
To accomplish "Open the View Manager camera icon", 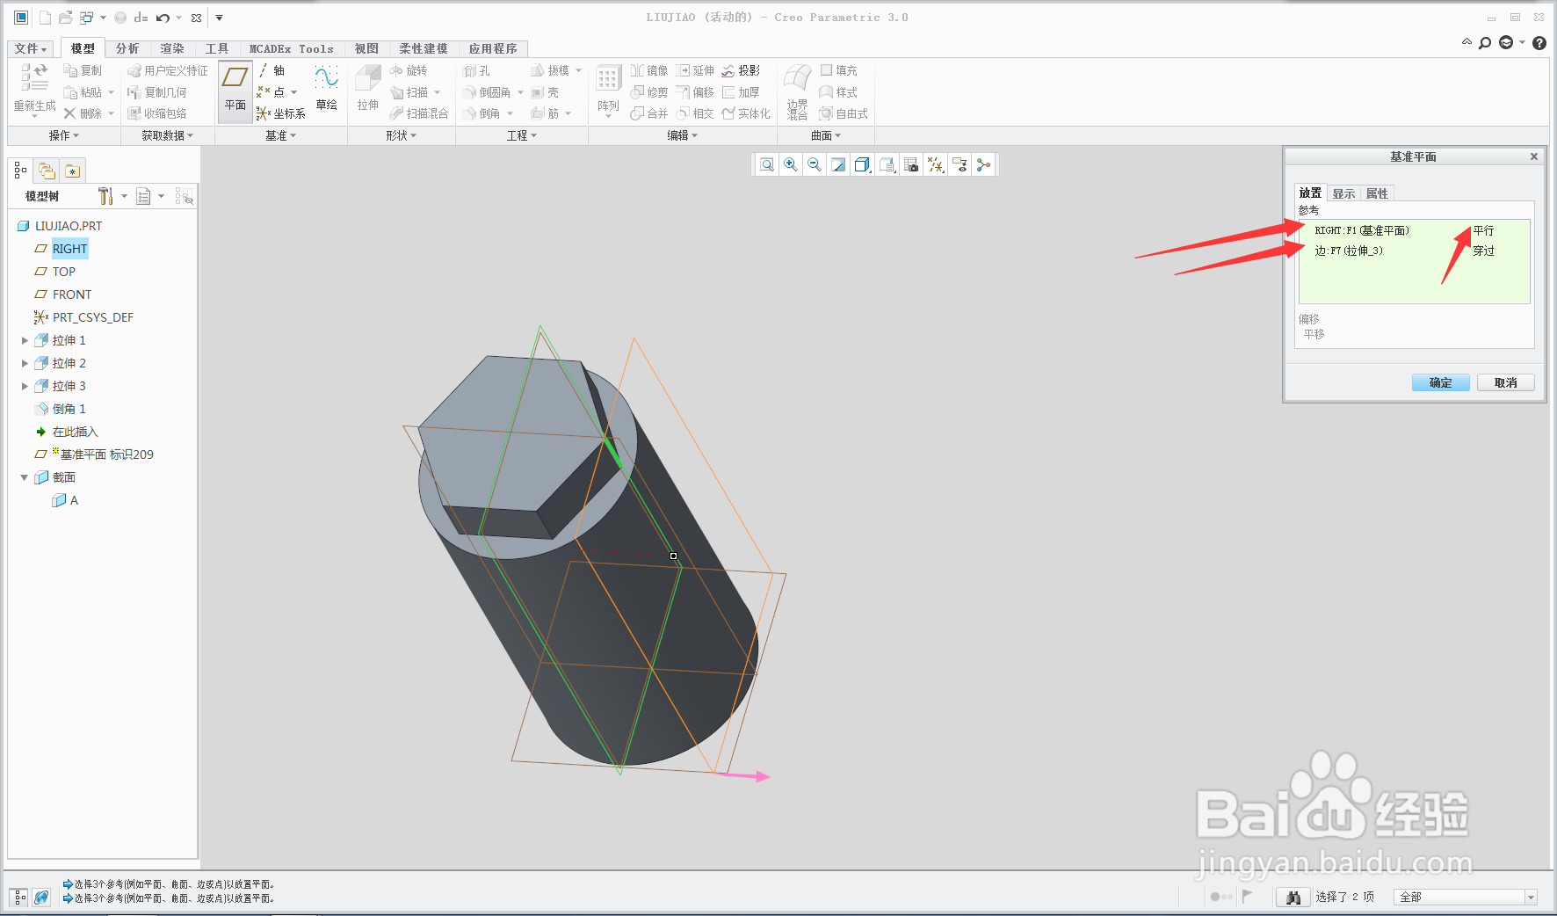I will tap(911, 164).
